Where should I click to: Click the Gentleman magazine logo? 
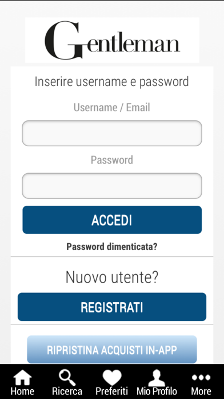click(x=112, y=40)
